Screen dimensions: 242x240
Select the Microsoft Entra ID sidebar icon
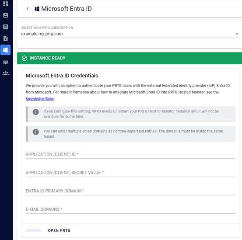click(6, 50)
